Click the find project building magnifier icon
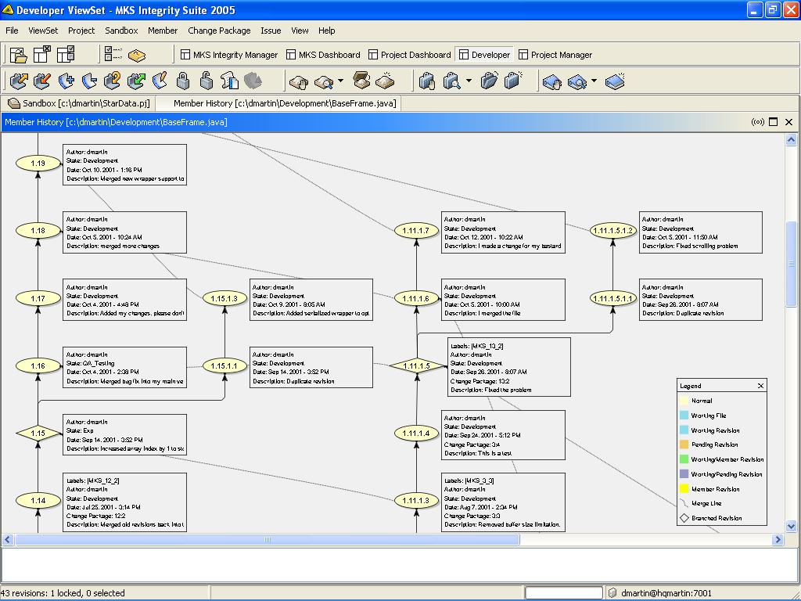Image resolution: width=801 pixels, height=601 pixels. coord(451,81)
